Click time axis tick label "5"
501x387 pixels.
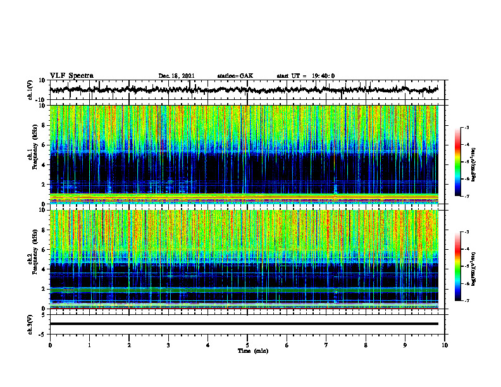pyautogui.click(x=247, y=345)
